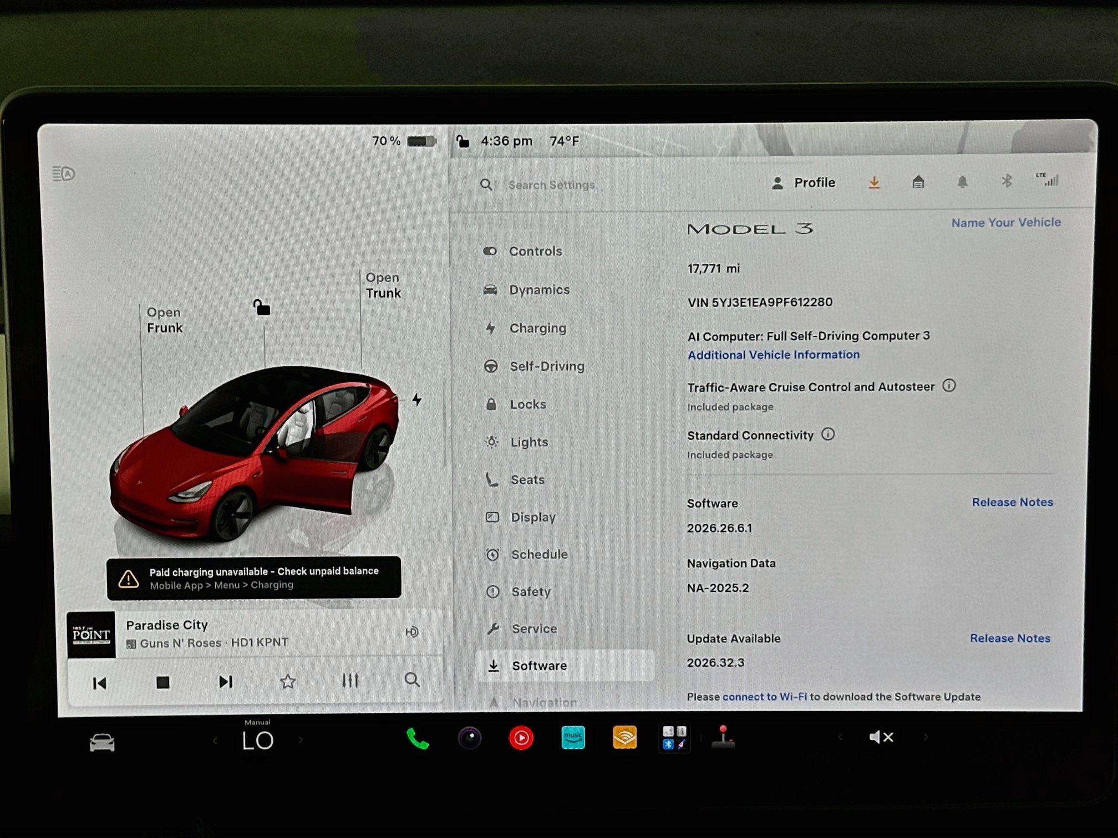Open the dashcam camera app
1118x838 pixels.
(x=470, y=738)
